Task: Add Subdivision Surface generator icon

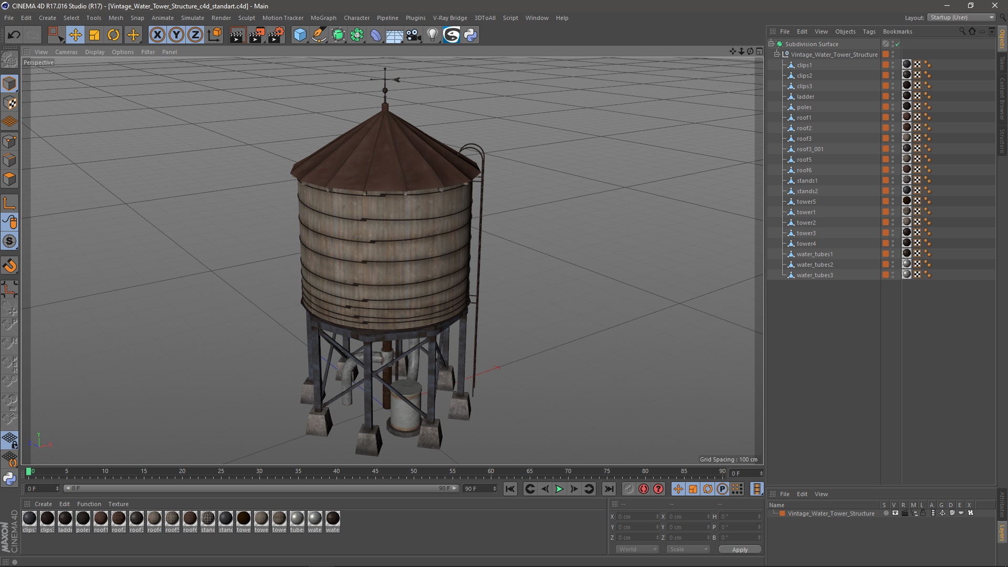Action: [339, 35]
